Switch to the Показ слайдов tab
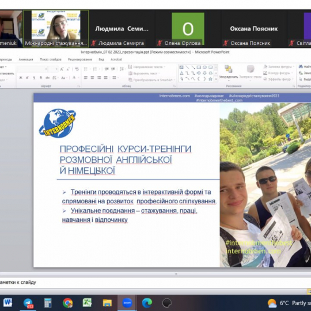Viewport: 311px width, 311px height. tap(50, 59)
